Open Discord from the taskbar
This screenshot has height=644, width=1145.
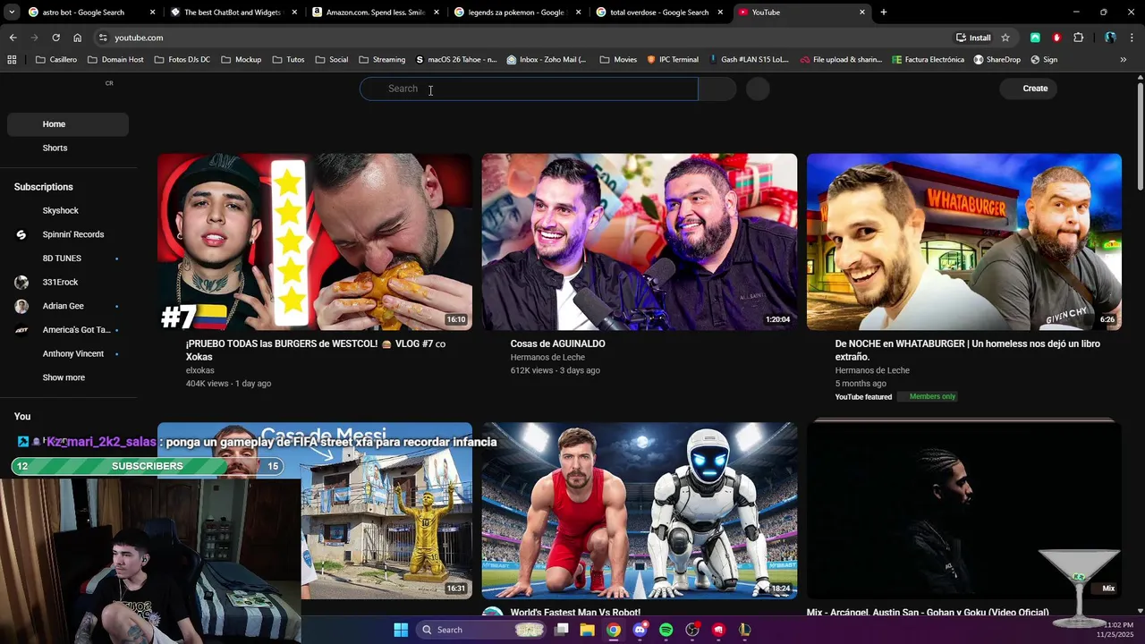(x=640, y=630)
